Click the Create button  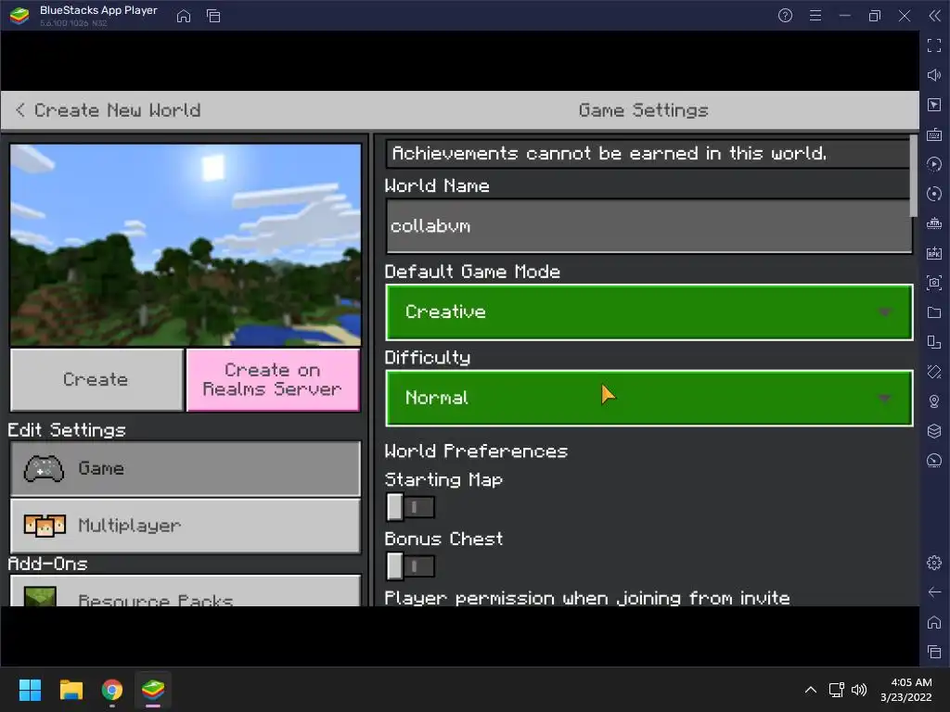(96, 379)
